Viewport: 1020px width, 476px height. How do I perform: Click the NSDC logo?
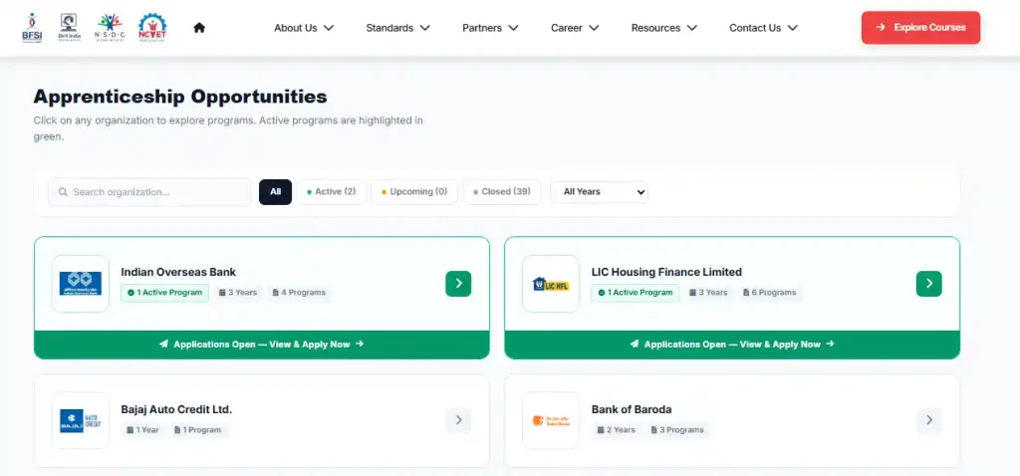pyautogui.click(x=109, y=28)
